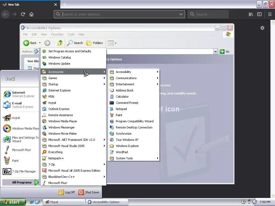This screenshot has width=275, height=206.
Task: Open Notepad in Accessories submenu
Action: [x=134, y=109]
